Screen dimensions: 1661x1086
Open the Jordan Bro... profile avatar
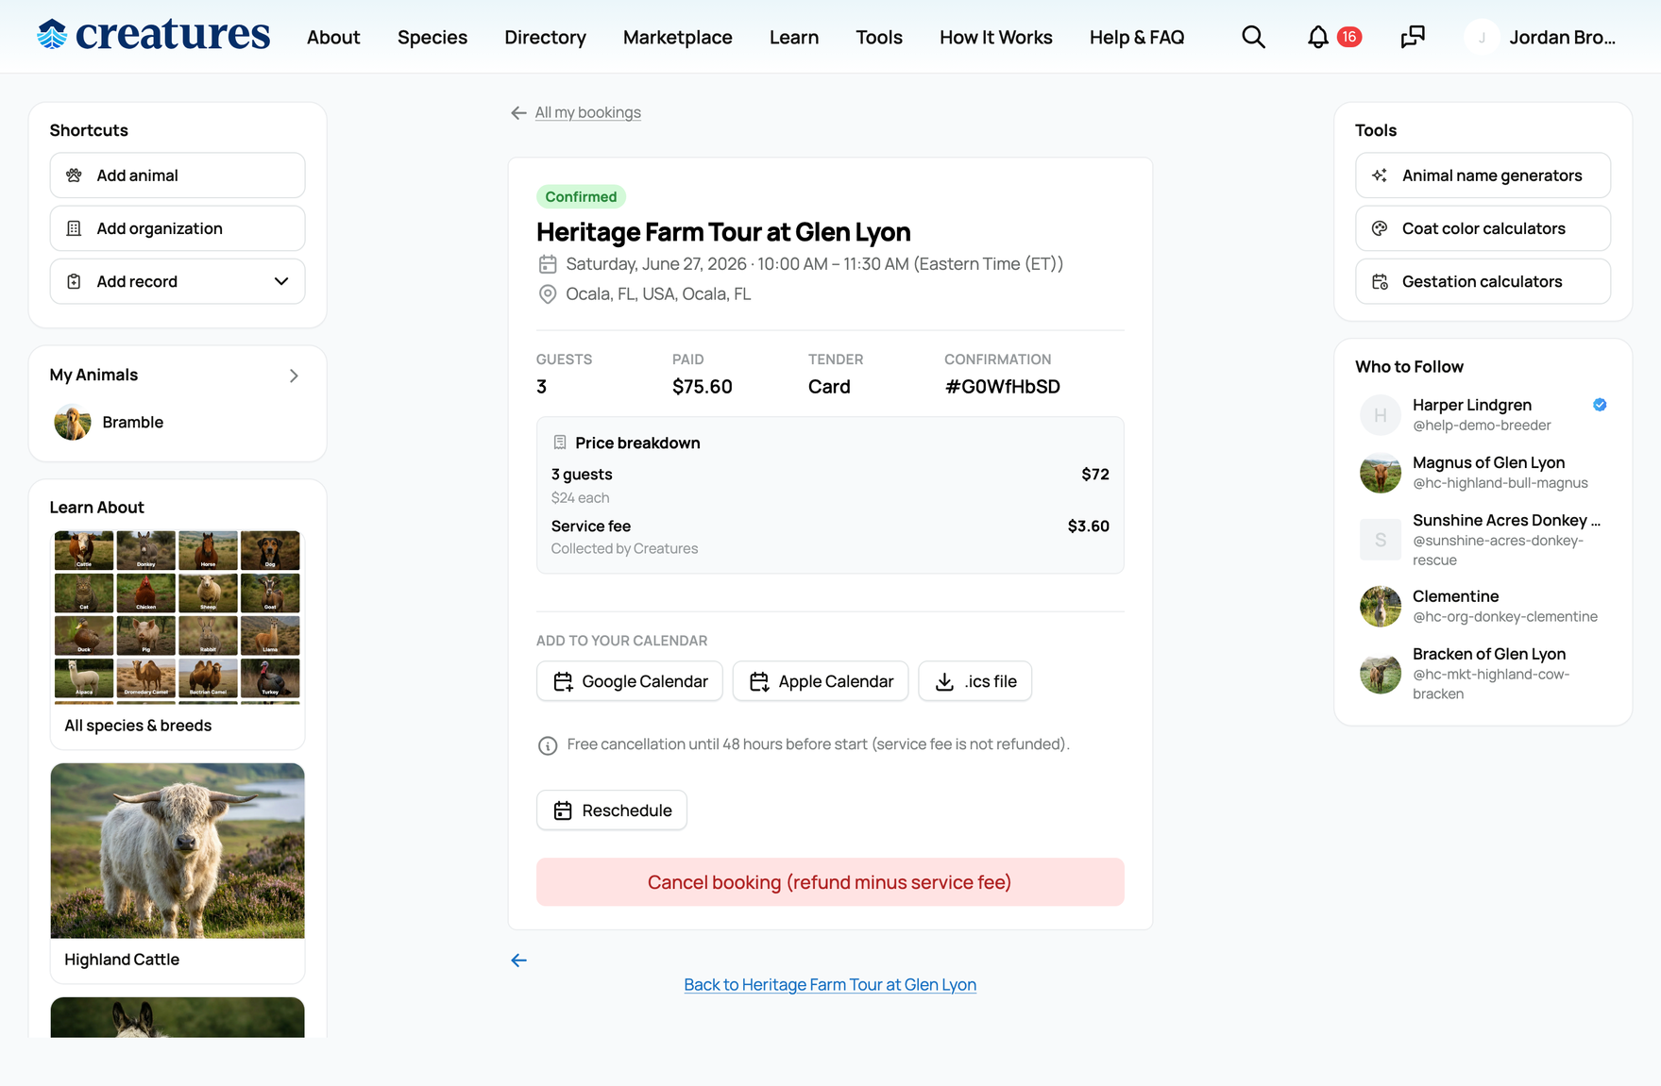(x=1482, y=37)
